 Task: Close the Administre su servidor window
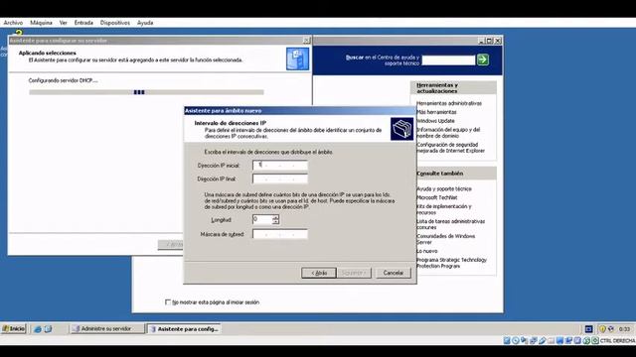click(x=498, y=41)
